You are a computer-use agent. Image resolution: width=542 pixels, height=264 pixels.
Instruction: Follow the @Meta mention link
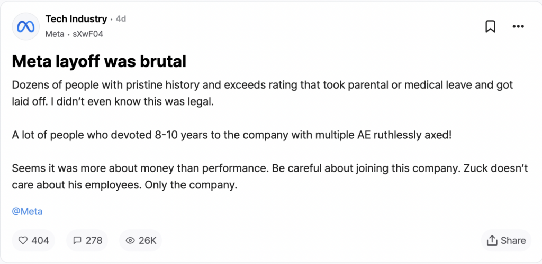[x=27, y=211]
